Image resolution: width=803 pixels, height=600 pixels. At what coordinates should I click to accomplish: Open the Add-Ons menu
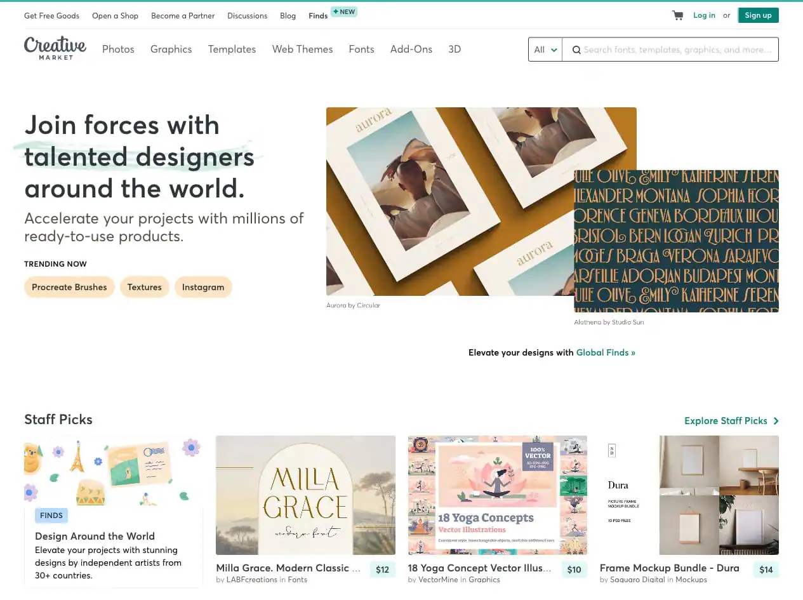tap(411, 49)
